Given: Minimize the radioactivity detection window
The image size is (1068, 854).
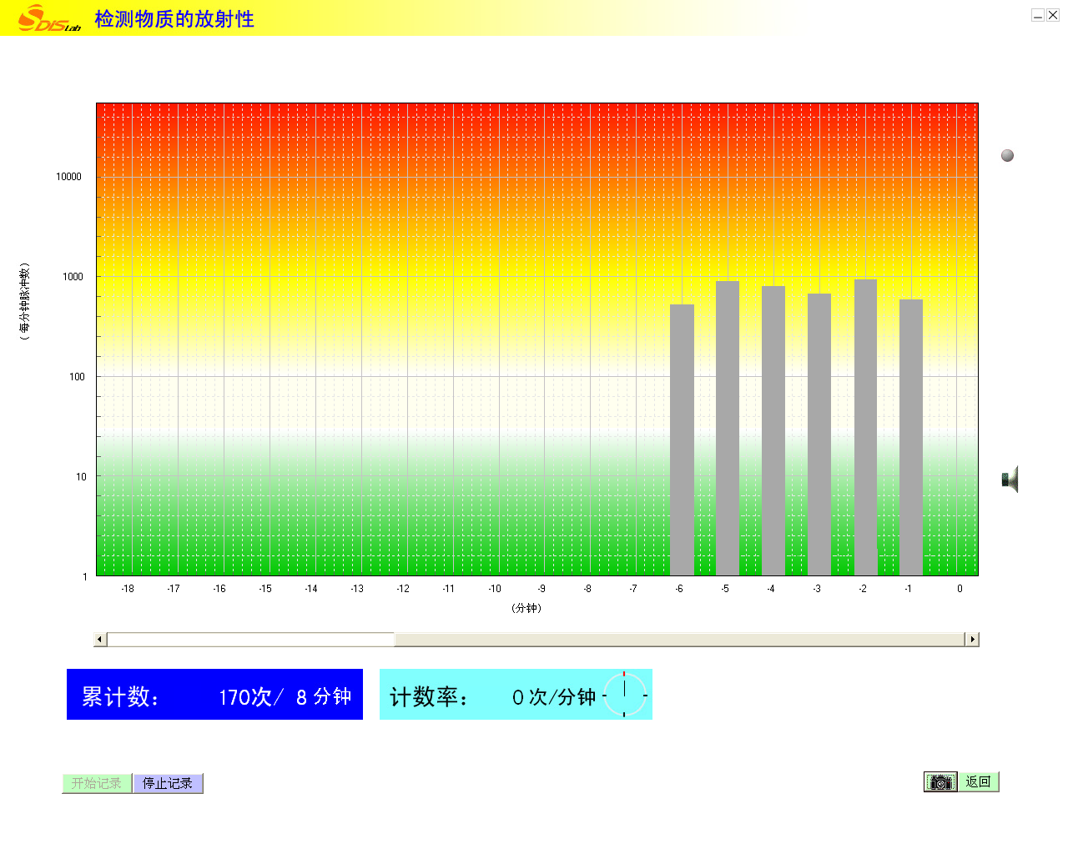Looking at the screenshot, I should coord(1038,15).
